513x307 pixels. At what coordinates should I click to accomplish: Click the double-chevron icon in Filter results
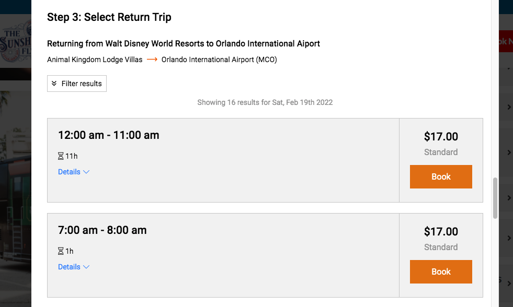(x=54, y=84)
